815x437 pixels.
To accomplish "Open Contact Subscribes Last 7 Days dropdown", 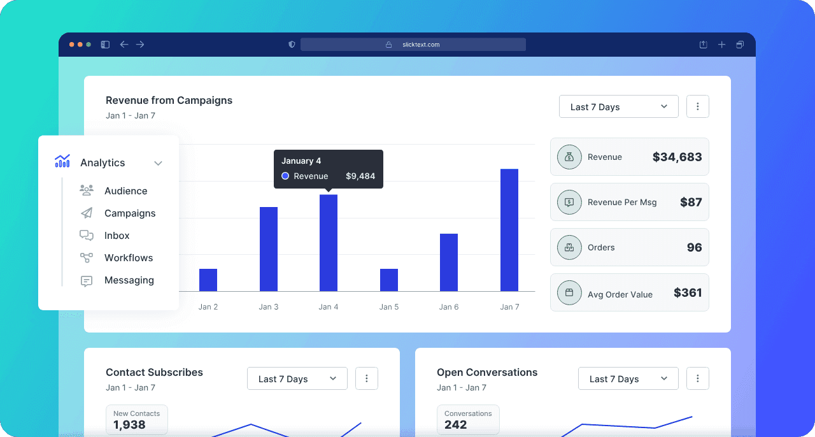I will tap(297, 378).
